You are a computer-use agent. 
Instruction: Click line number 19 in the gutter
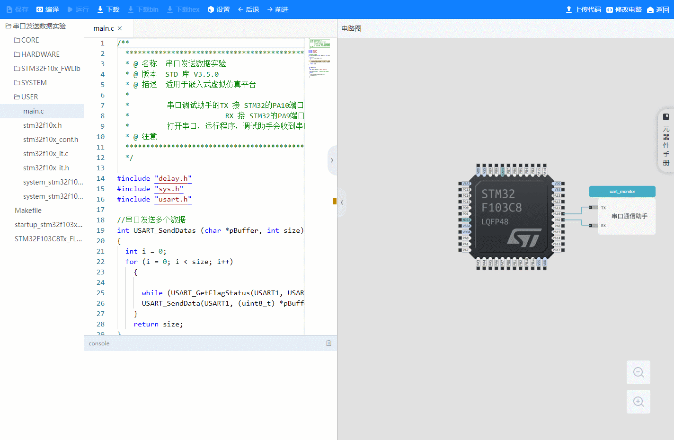coord(100,230)
